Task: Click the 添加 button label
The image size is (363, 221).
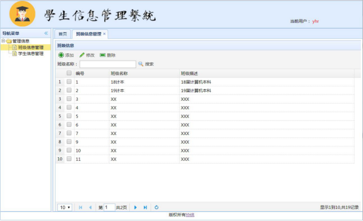Action: [x=69, y=56]
